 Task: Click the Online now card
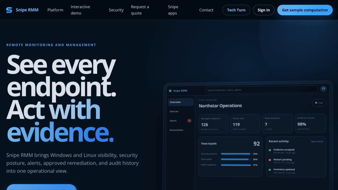tap(245, 123)
